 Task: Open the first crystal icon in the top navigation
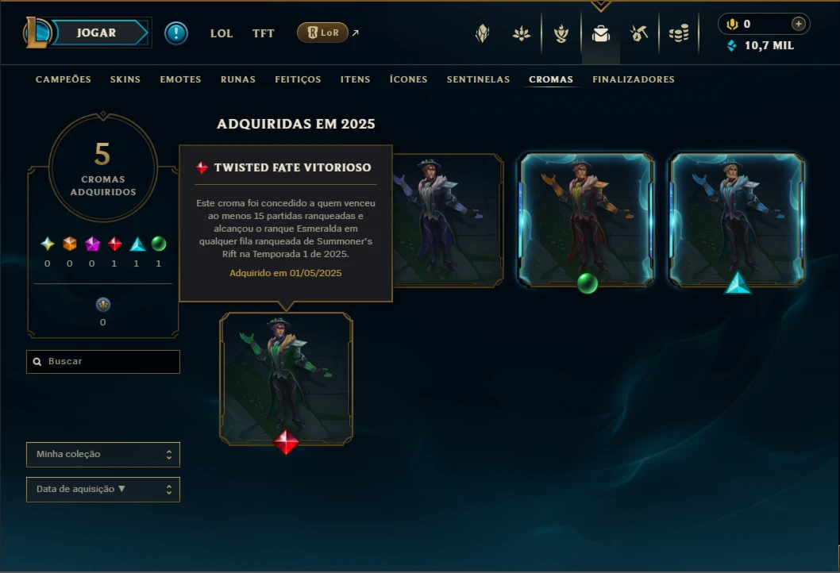tap(483, 34)
